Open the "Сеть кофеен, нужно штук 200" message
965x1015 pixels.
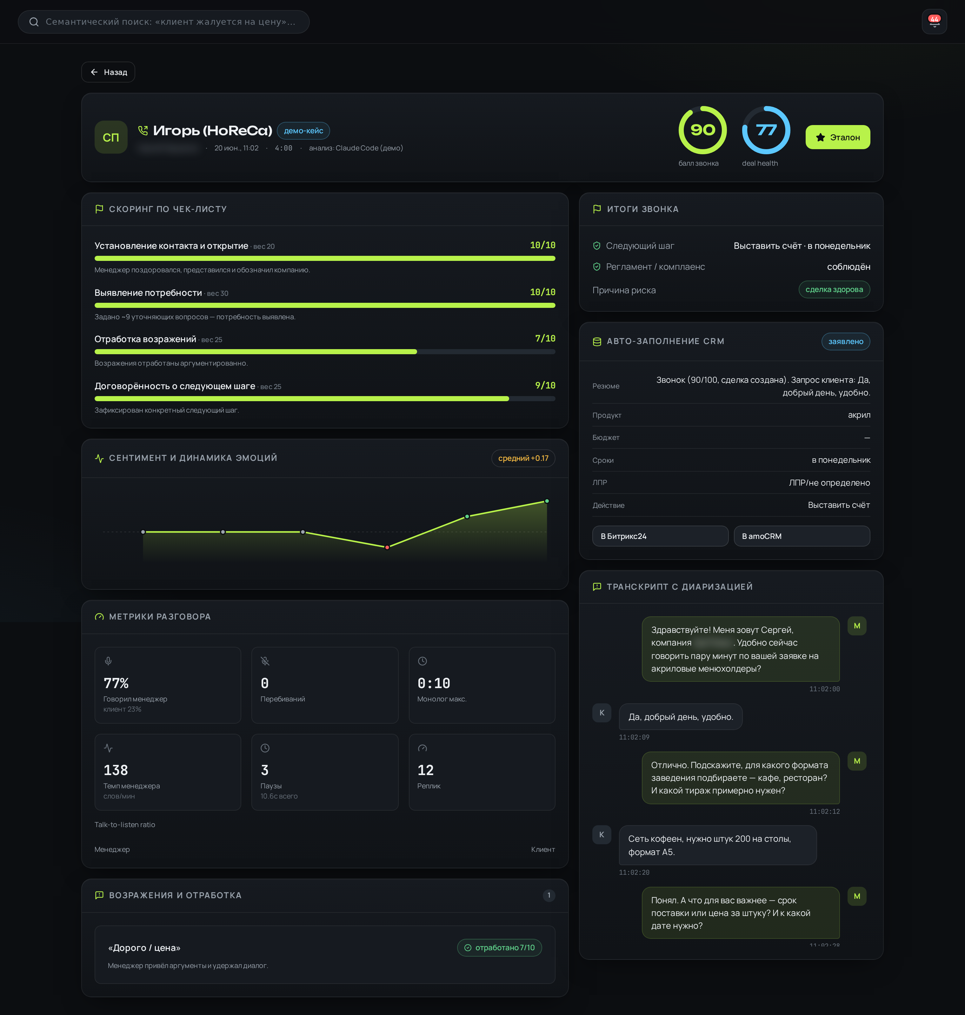pyautogui.click(x=718, y=845)
